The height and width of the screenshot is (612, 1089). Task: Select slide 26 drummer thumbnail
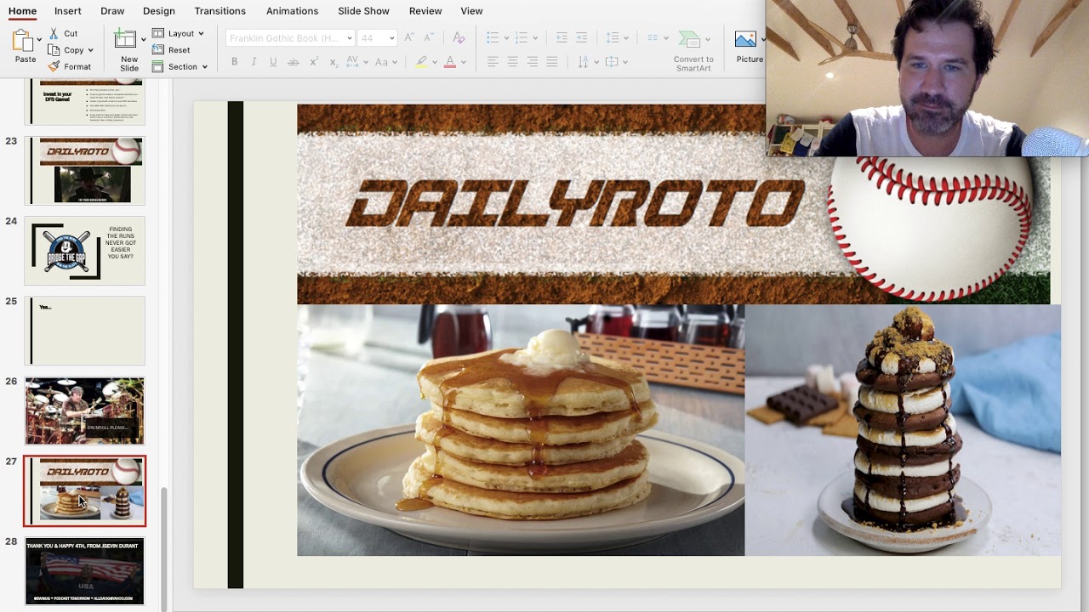(x=84, y=411)
